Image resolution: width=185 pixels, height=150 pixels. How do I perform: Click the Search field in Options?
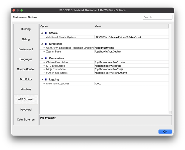tap(158, 17)
